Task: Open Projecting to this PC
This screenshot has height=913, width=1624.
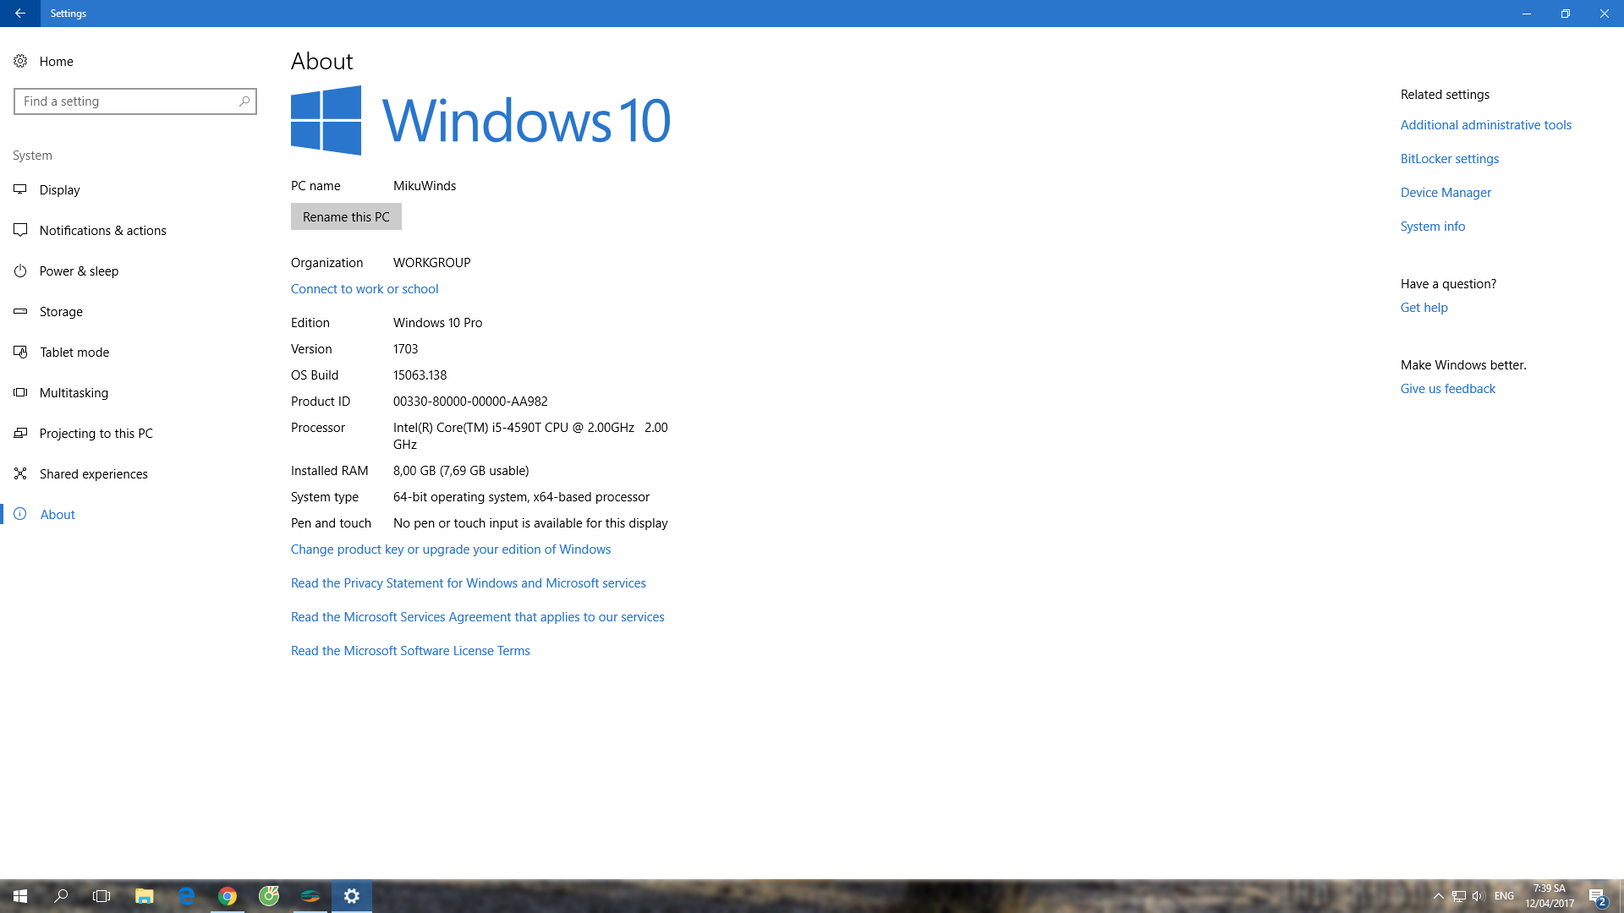Action: click(135, 433)
